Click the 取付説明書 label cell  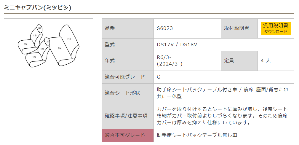(239, 28)
